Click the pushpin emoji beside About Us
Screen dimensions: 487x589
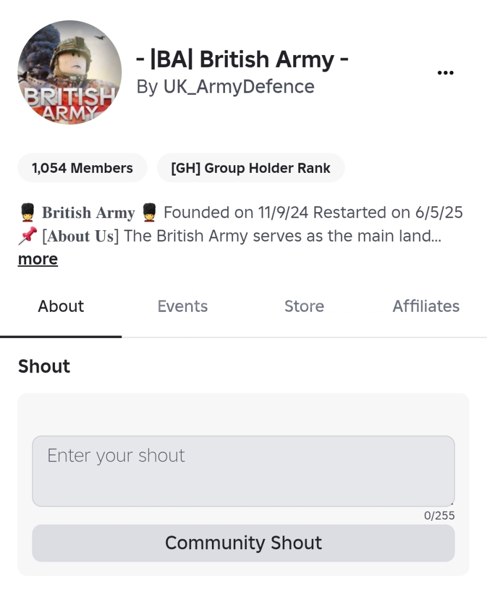point(28,236)
